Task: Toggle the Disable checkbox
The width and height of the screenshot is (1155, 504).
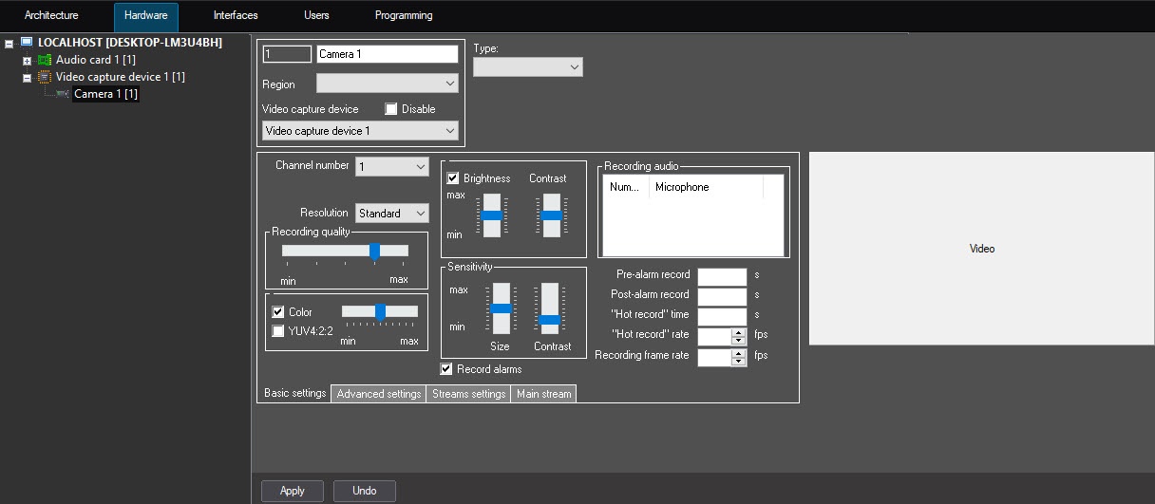Action: (390, 109)
